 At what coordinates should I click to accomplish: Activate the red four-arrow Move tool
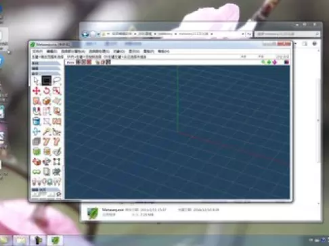(x=37, y=91)
